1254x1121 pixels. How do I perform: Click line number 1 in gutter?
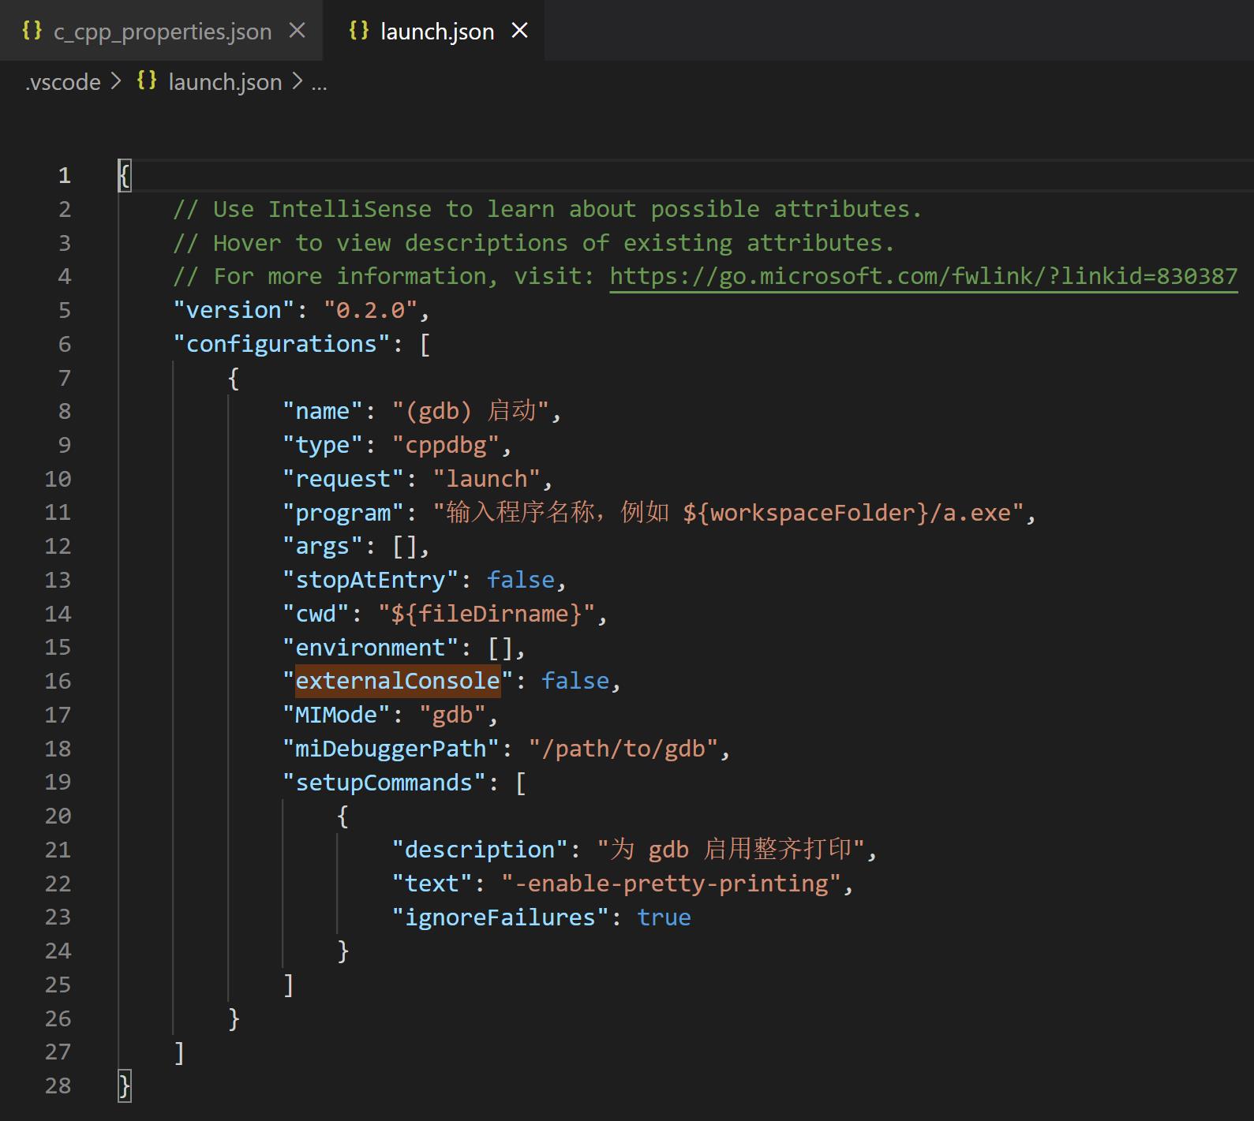[x=64, y=175]
